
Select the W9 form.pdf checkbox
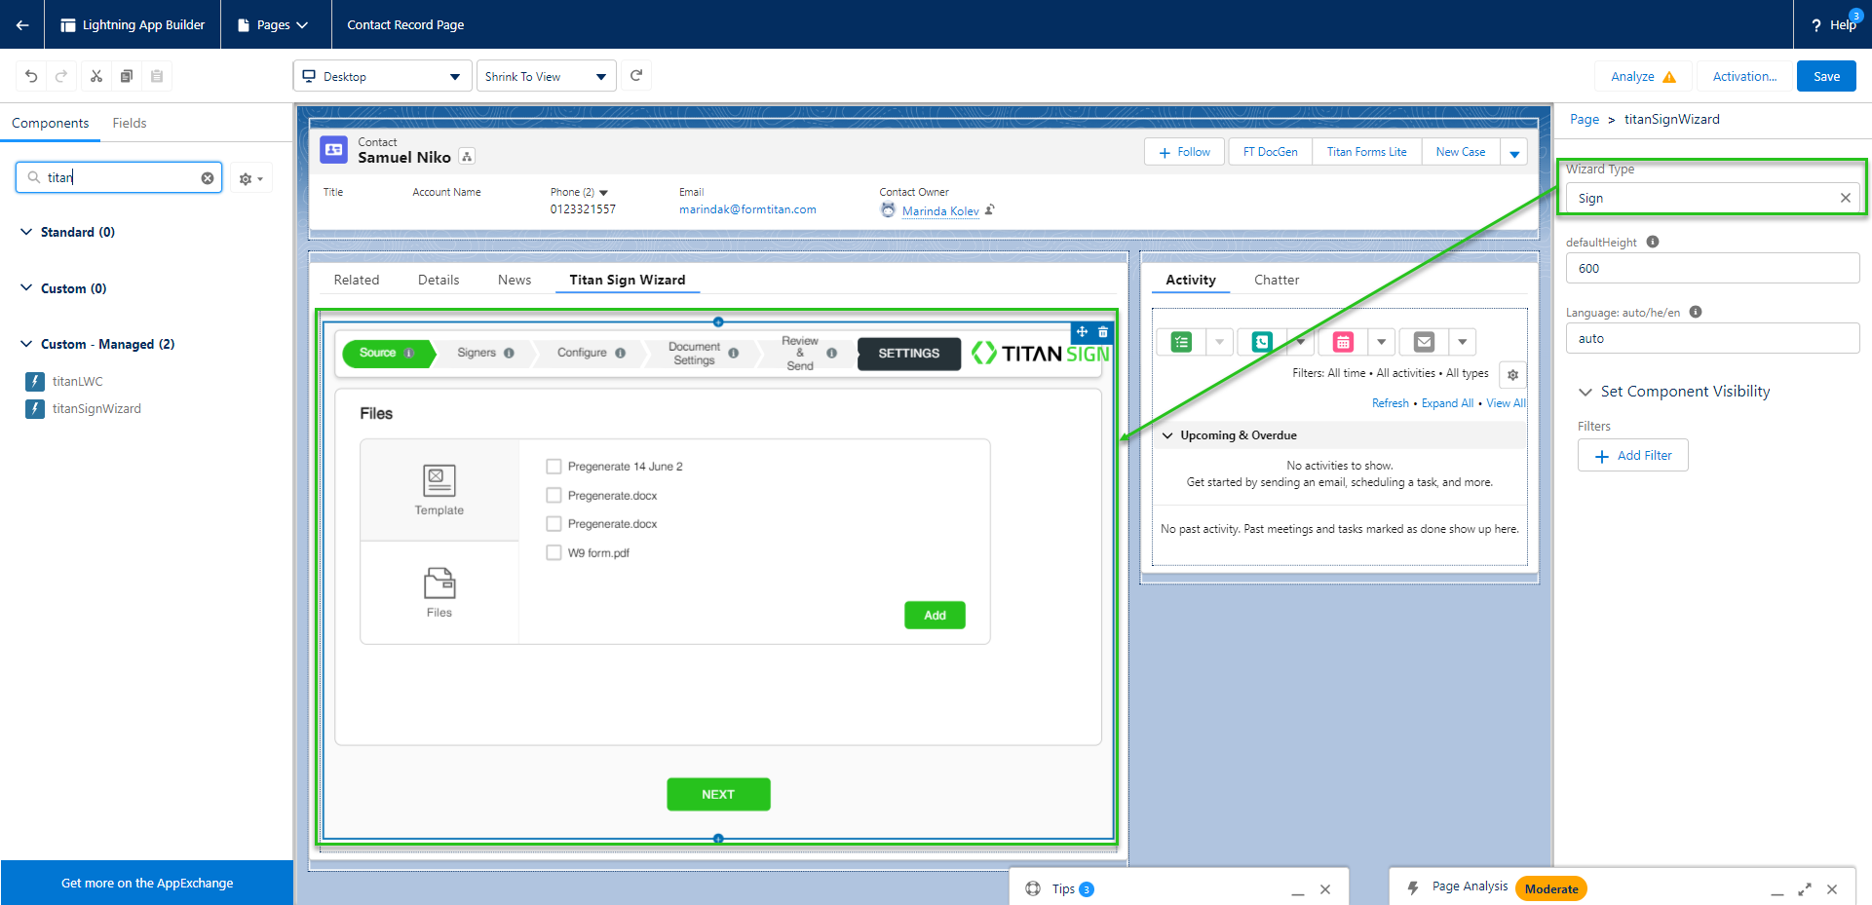point(554,552)
